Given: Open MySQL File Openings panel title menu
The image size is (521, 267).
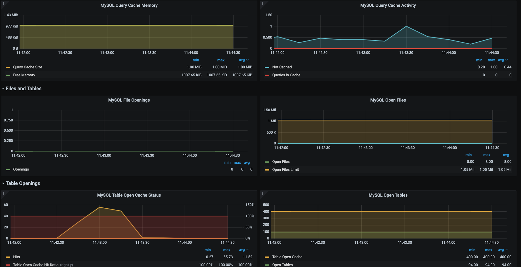Looking at the screenshot, I should click(129, 100).
